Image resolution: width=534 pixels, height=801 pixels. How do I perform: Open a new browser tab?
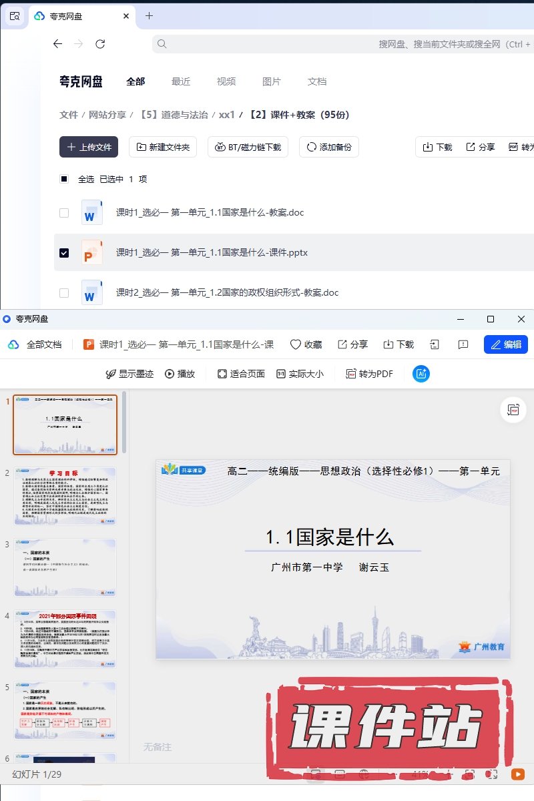pos(149,15)
